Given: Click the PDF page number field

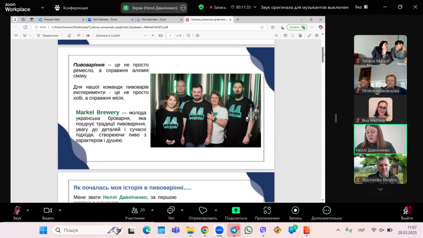Looking at the screenshot, I should [x=170, y=36].
